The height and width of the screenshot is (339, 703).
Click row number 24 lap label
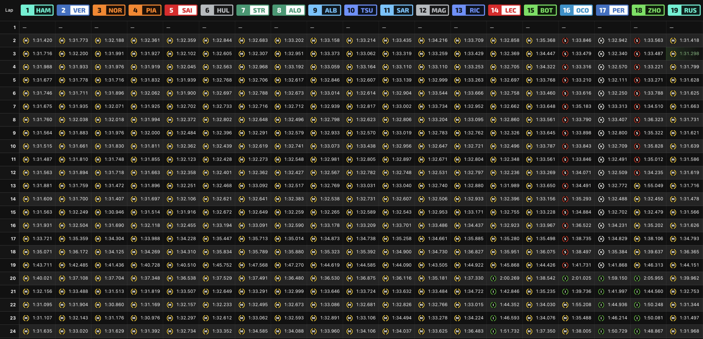click(x=13, y=331)
